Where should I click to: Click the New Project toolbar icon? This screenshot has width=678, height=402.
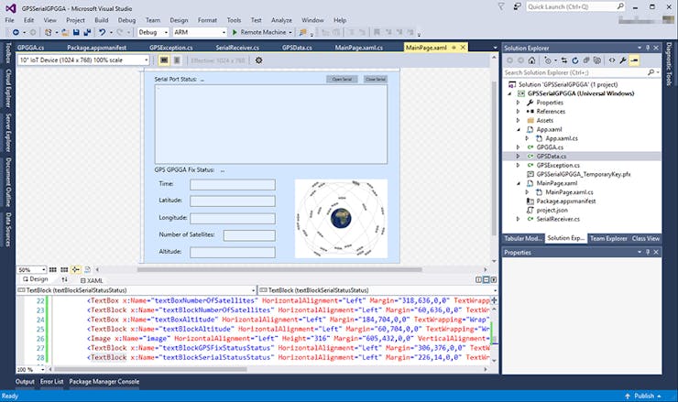click(x=48, y=32)
